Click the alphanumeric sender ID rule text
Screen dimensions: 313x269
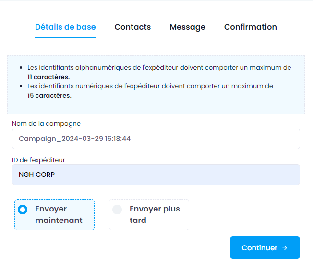point(159,68)
